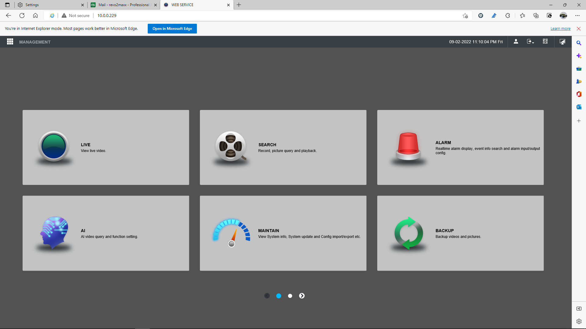Open the Collections icon in toolbar
586x329 pixels.
pyautogui.click(x=536, y=16)
